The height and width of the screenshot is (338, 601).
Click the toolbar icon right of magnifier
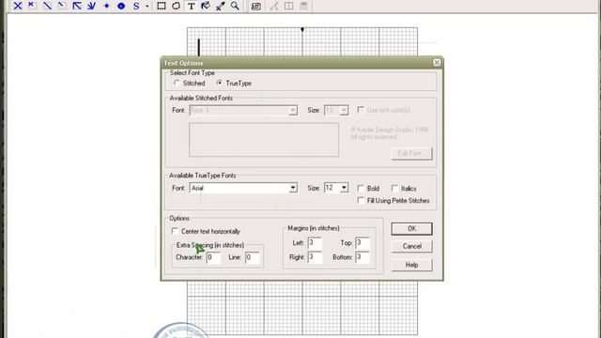pos(256,6)
